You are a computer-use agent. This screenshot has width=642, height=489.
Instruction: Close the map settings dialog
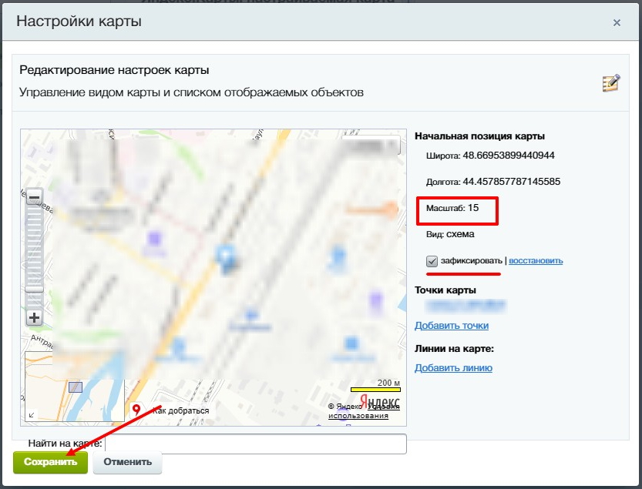[617, 23]
